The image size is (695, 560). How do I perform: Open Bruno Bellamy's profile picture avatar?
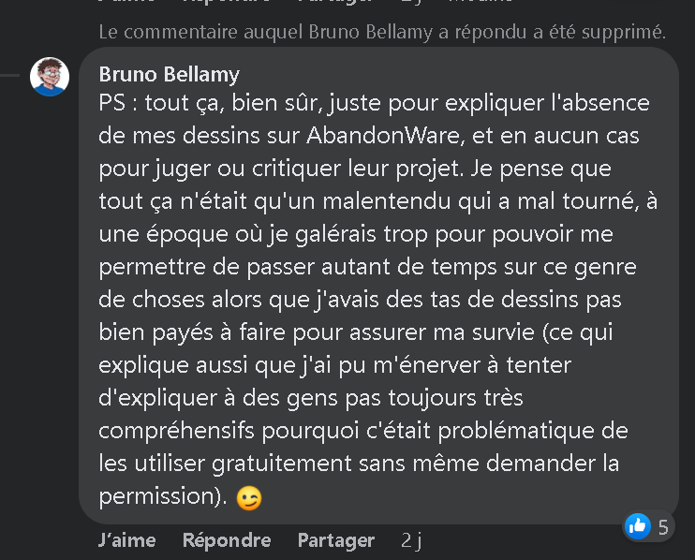49,77
